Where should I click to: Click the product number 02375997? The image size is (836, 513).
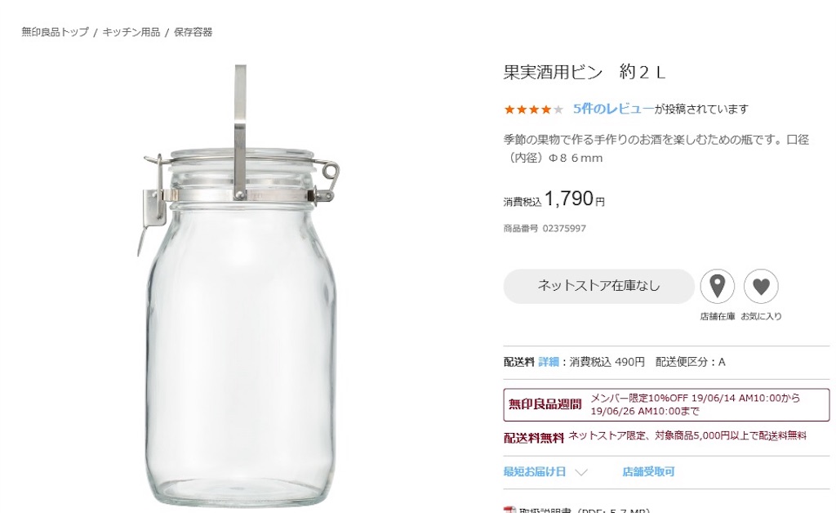pos(564,229)
